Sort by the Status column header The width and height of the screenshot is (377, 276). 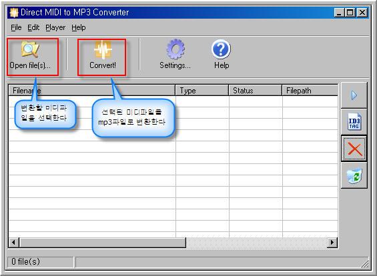tap(256, 91)
